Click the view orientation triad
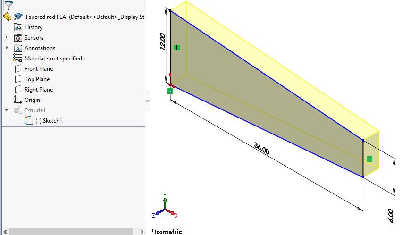The image size is (402, 235). coord(165,207)
